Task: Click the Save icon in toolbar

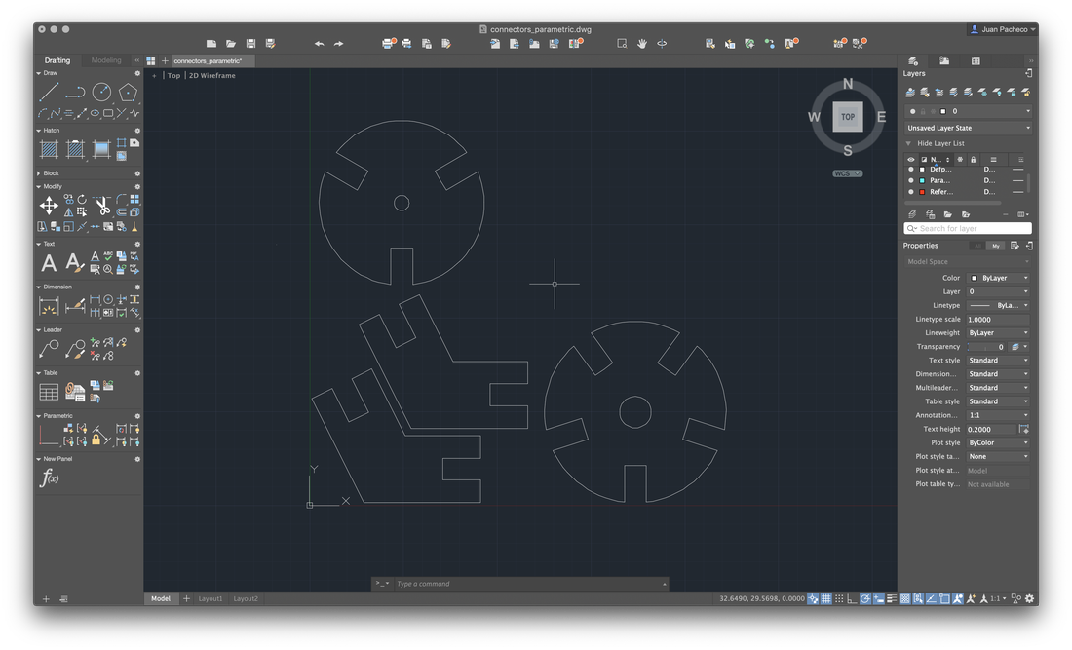Action: 250,44
